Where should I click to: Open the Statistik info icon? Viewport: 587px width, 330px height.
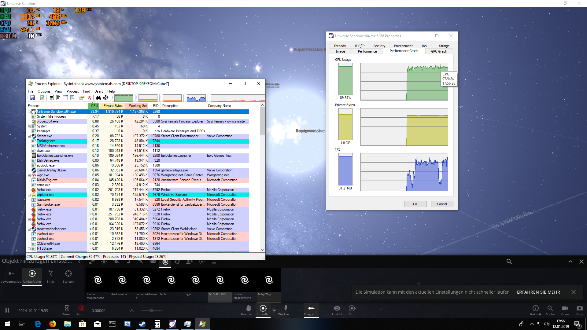(x=535, y=308)
